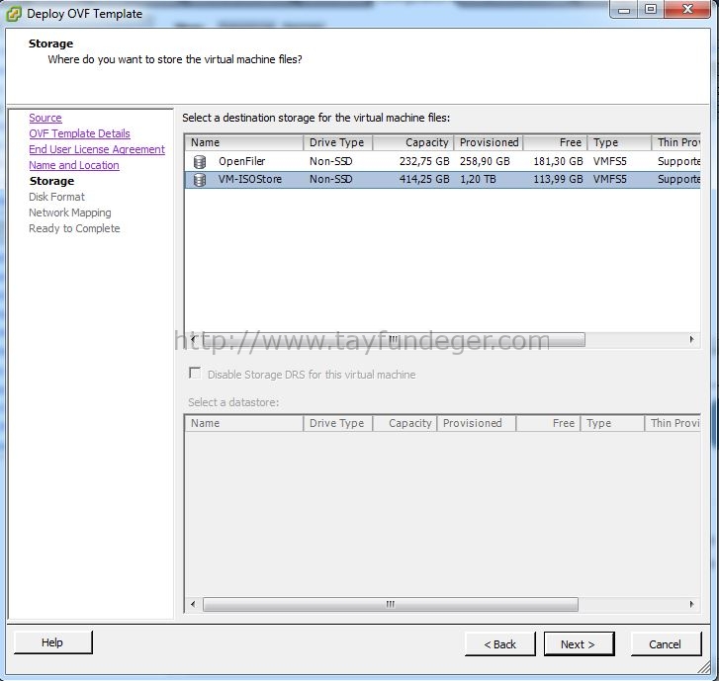
Task: Click upper storage list horizontal scrollbar thumb
Action: coord(394,340)
